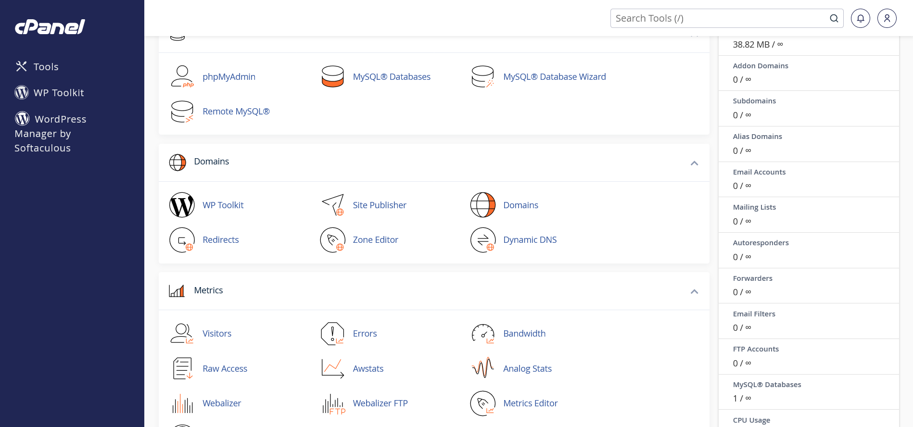The height and width of the screenshot is (427, 913).
Task: Click Subdomains statistic label
Action: coord(754,101)
